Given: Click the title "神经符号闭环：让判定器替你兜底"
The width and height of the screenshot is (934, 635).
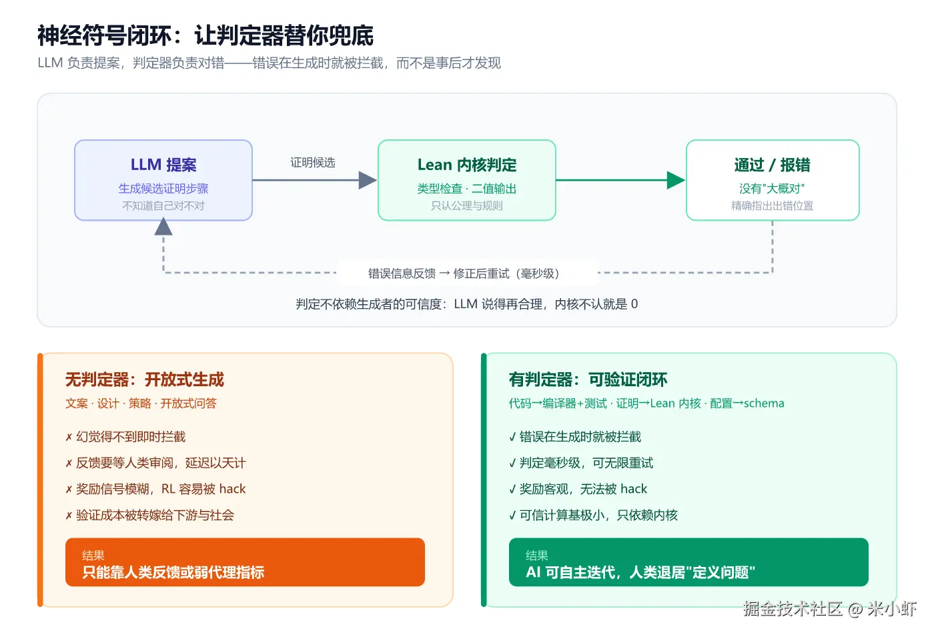Looking at the screenshot, I should pos(205,35).
